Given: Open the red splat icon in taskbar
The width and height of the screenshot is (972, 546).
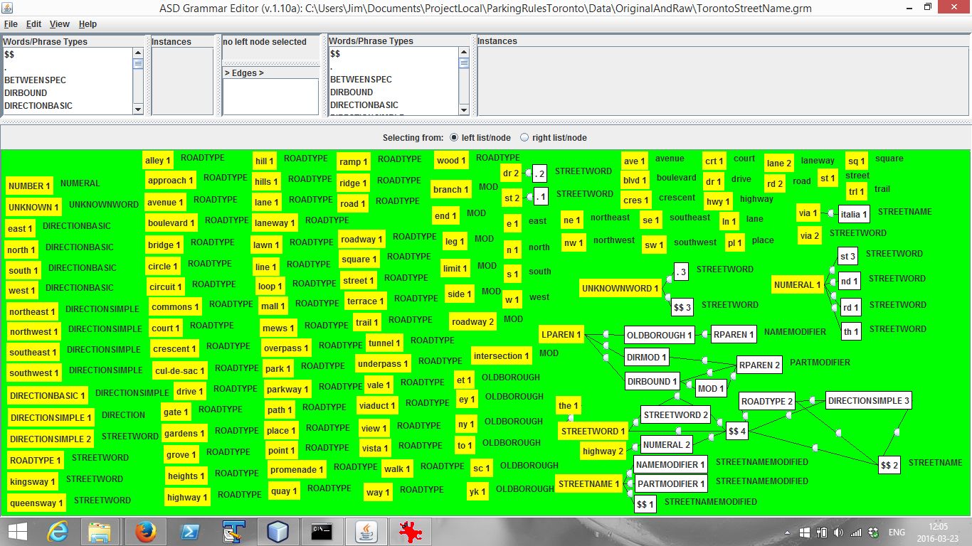Looking at the screenshot, I should [410, 532].
